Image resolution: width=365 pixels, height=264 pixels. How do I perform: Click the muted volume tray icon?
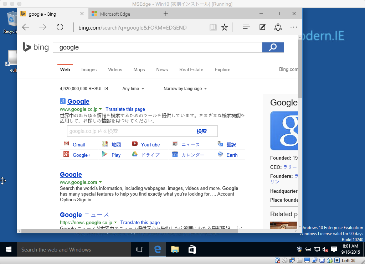tap(325, 250)
